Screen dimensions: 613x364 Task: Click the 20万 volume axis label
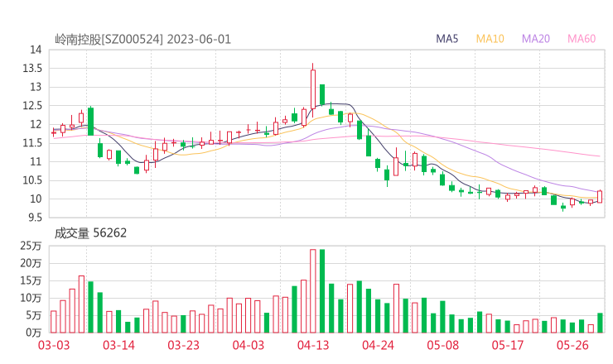click(x=31, y=263)
